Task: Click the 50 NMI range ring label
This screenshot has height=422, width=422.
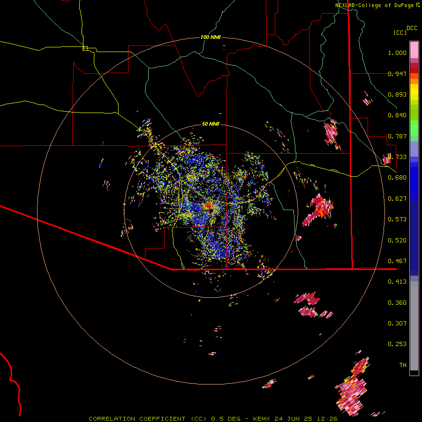Action: click(x=211, y=124)
